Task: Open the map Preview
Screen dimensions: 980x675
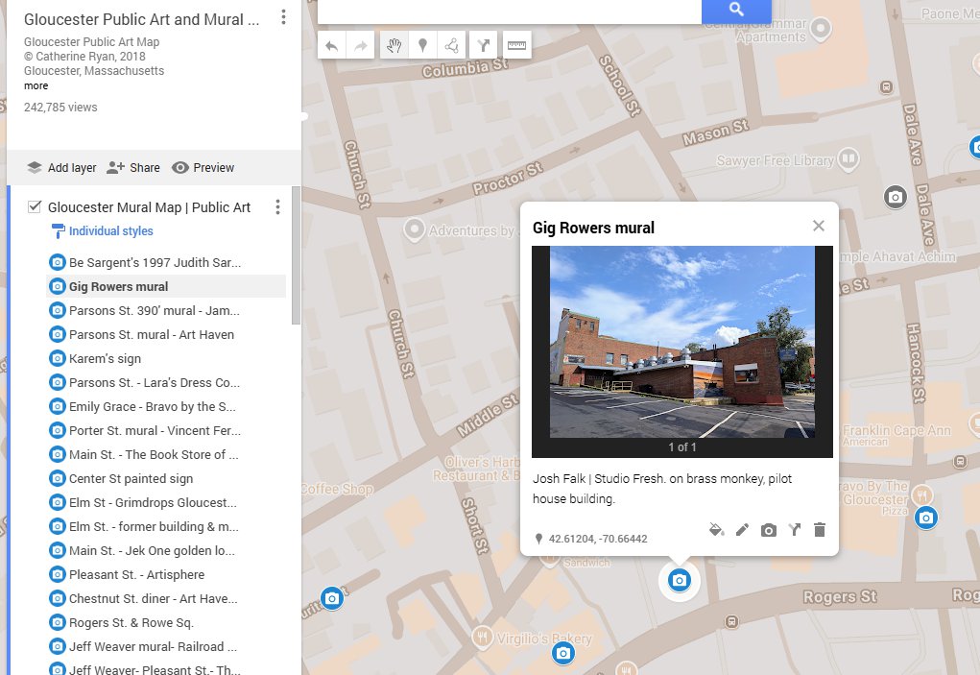Action: [203, 167]
